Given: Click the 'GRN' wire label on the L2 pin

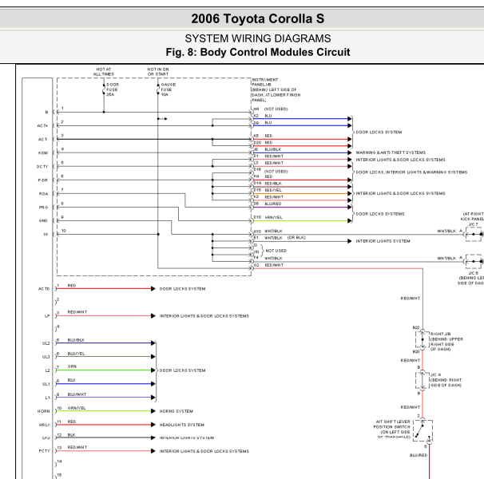Looking at the screenshot, I should (72, 366).
